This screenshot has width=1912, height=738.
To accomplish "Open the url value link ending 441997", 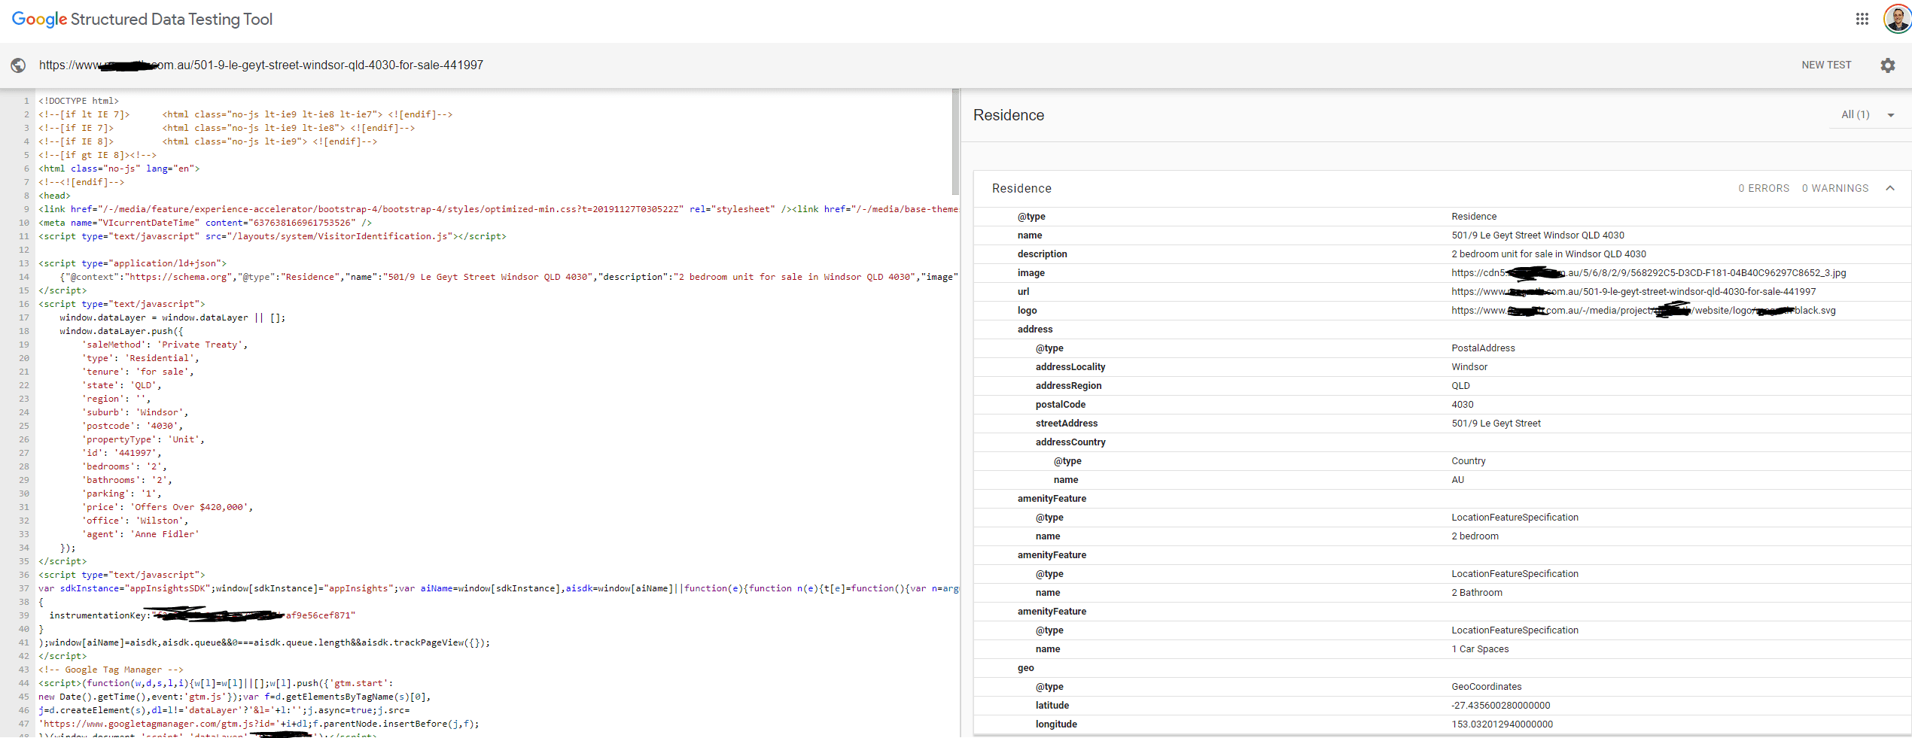I will click(1633, 292).
